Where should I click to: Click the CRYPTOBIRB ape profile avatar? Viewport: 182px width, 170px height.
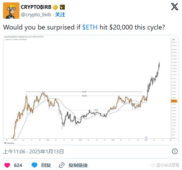[x=11, y=11]
